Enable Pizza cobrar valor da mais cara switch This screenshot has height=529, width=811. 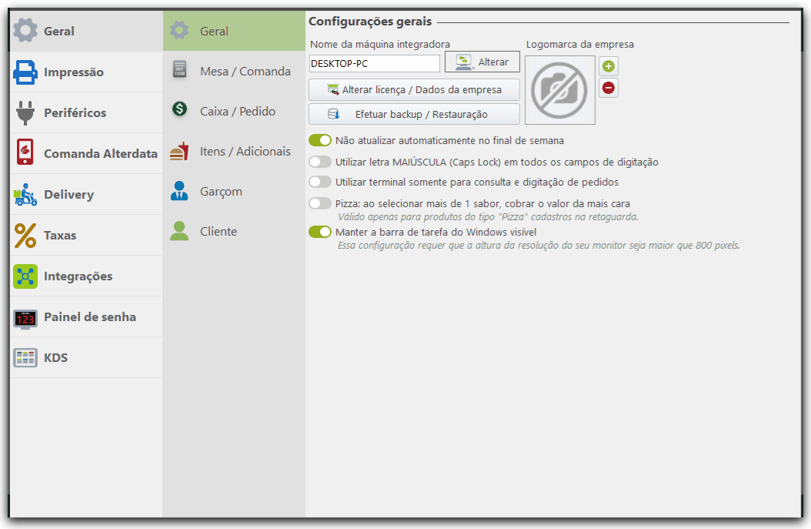click(x=320, y=203)
